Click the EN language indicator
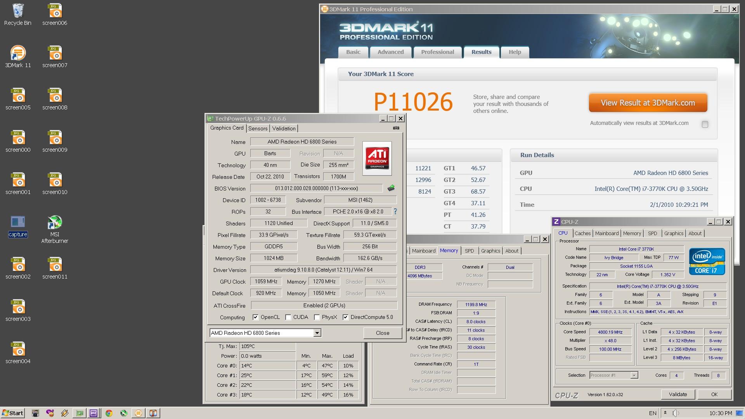 [653, 413]
